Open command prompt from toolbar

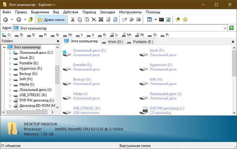[161, 19]
